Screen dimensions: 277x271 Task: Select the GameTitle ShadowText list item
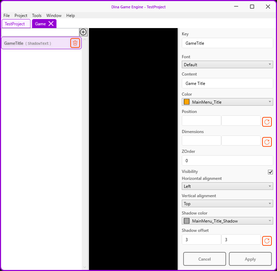[41, 43]
